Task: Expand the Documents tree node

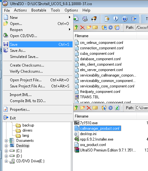Action: tap(6, 141)
